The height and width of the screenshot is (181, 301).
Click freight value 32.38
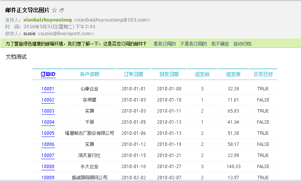click(x=233, y=89)
